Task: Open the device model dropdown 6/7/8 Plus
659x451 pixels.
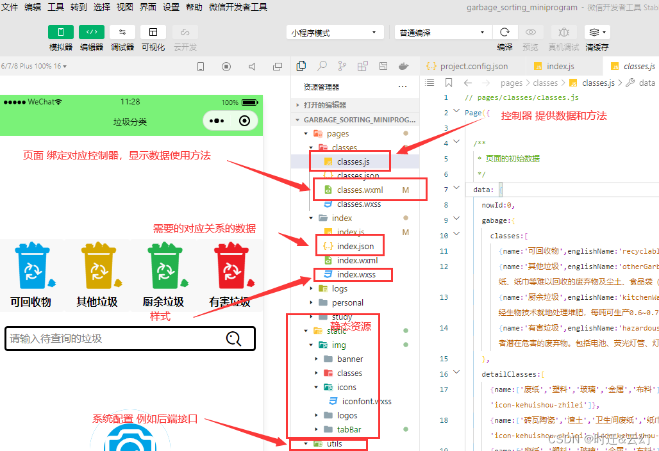Action: tap(33, 67)
